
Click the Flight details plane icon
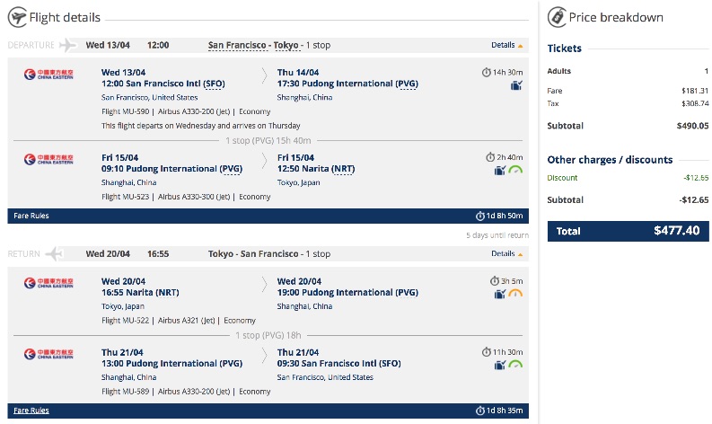point(16,17)
